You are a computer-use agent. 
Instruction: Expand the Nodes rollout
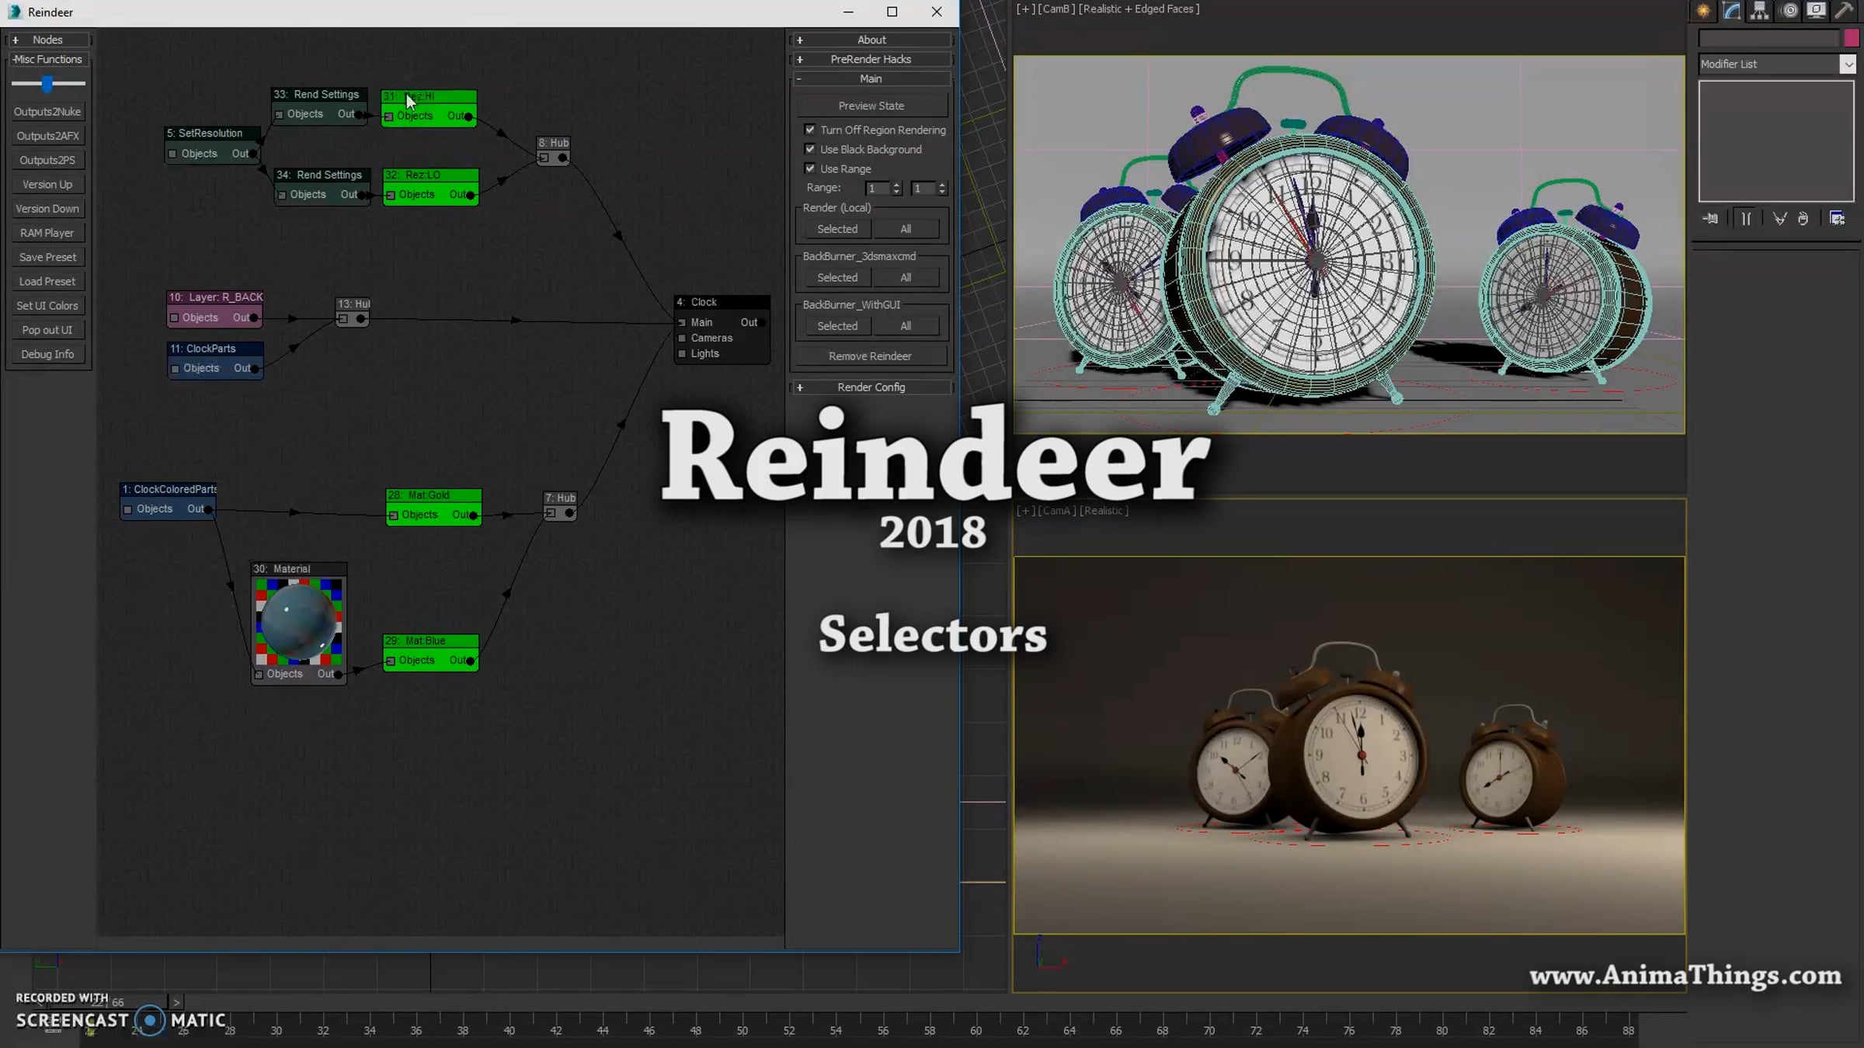48,40
